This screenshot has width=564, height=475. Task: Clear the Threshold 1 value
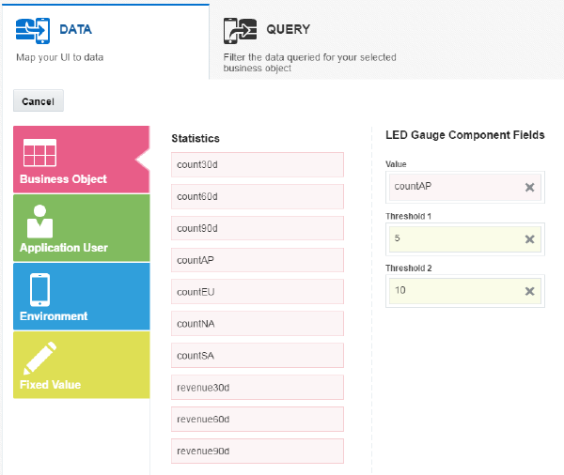point(529,239)
